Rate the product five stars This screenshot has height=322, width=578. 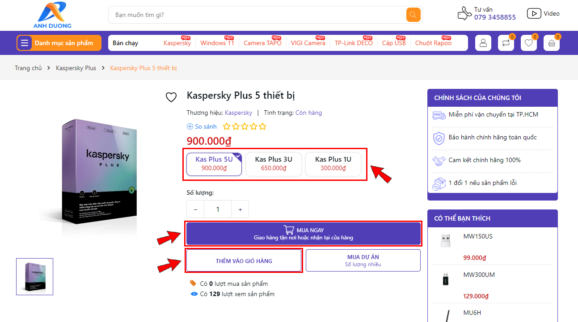click(x=262, y=126)
